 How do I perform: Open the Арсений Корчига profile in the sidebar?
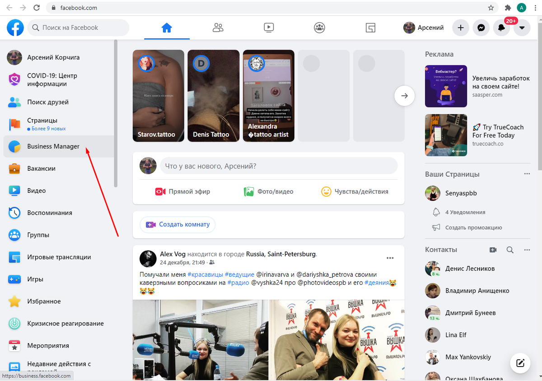[x=58, y=57]
